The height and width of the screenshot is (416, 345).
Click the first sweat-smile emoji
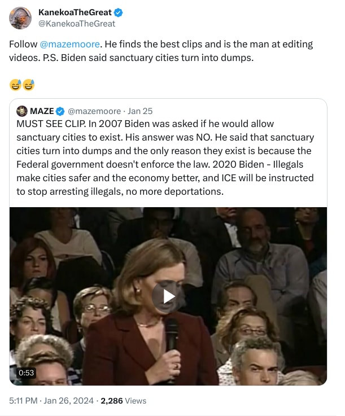point(15,85)
